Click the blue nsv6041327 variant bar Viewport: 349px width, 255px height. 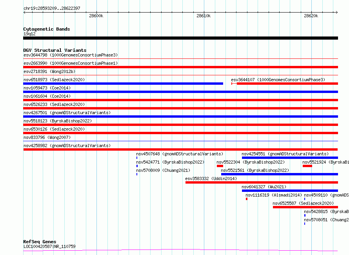coord(290,191)
